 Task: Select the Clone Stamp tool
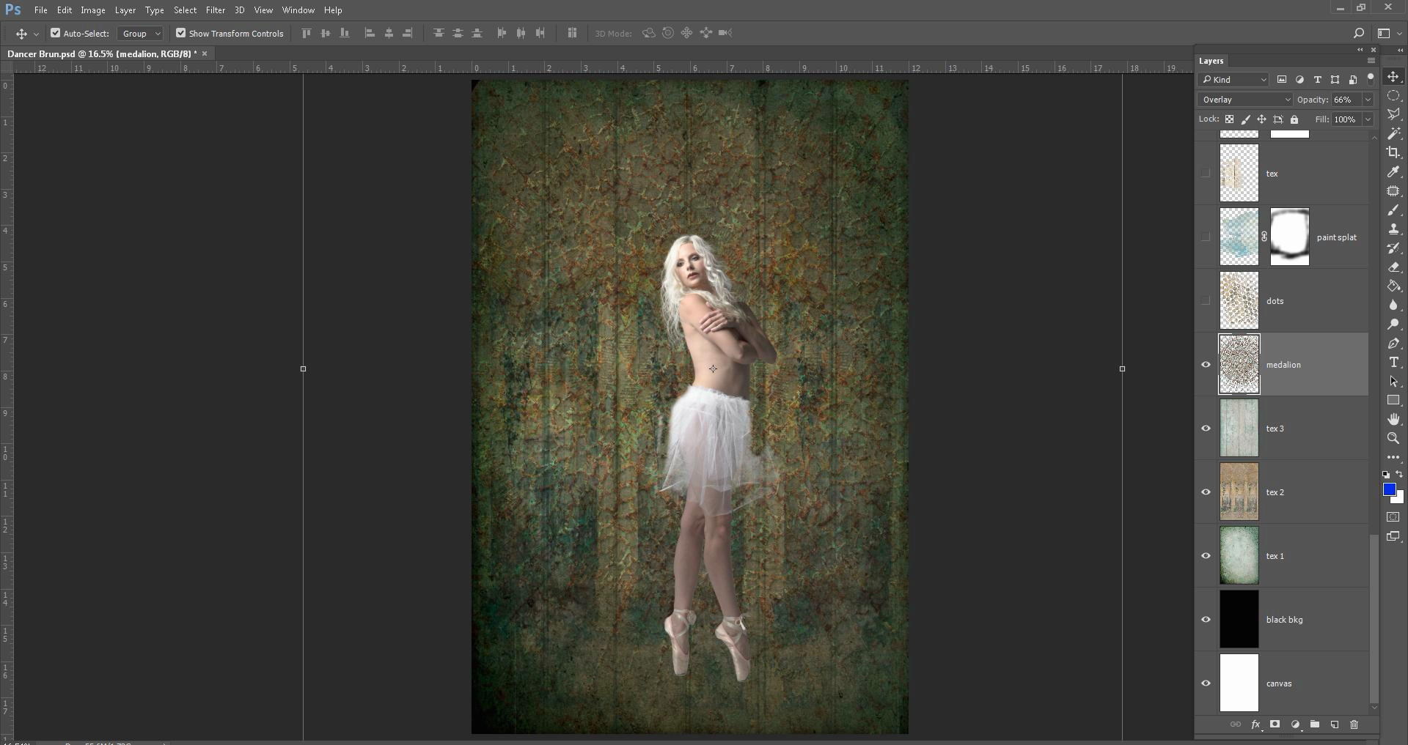(x=1393, y=229)
